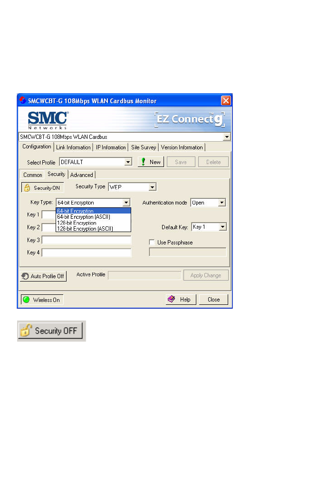Click the Close button at bottom
The height and width of the screenshot is (496, 318).
(214, 299)
